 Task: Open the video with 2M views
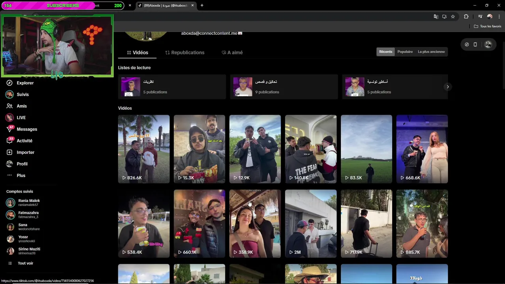[310, 224]
